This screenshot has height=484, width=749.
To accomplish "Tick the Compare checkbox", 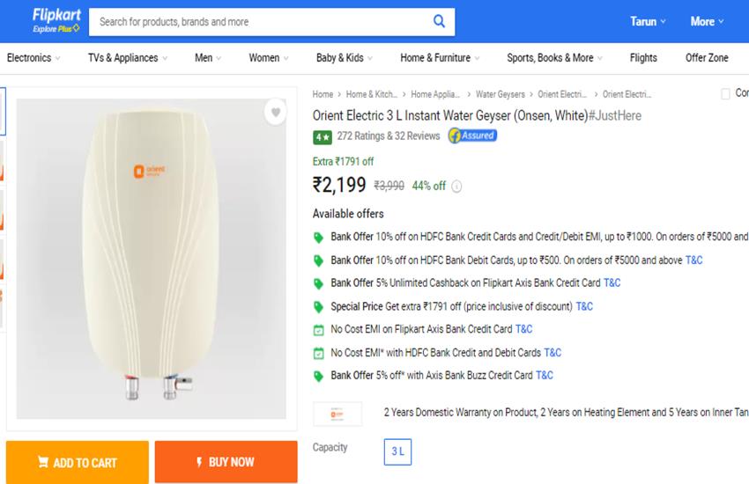I will [x=725, y=93].
